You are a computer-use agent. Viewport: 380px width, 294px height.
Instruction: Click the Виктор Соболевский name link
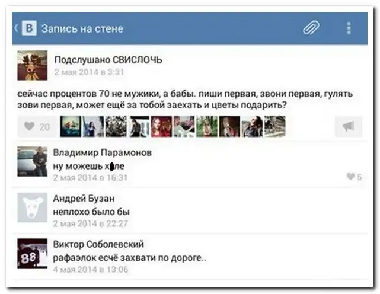click(98, 244)
